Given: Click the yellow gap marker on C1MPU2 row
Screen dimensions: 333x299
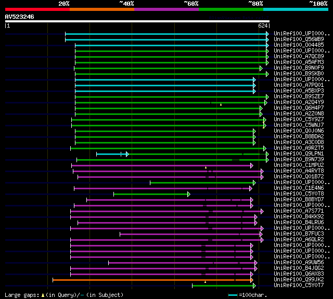Looking at the screenshot, I should 206,167.
